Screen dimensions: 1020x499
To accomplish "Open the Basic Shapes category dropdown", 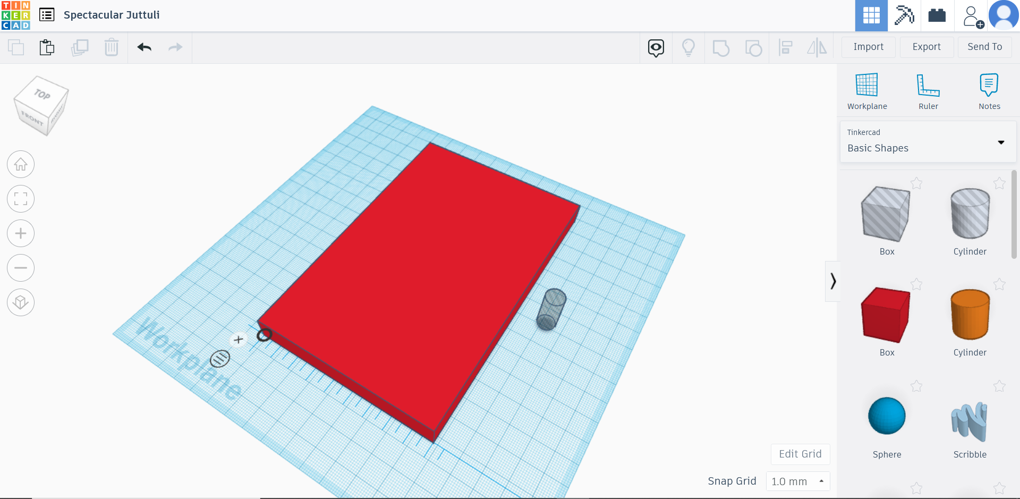I will point(928,142).
